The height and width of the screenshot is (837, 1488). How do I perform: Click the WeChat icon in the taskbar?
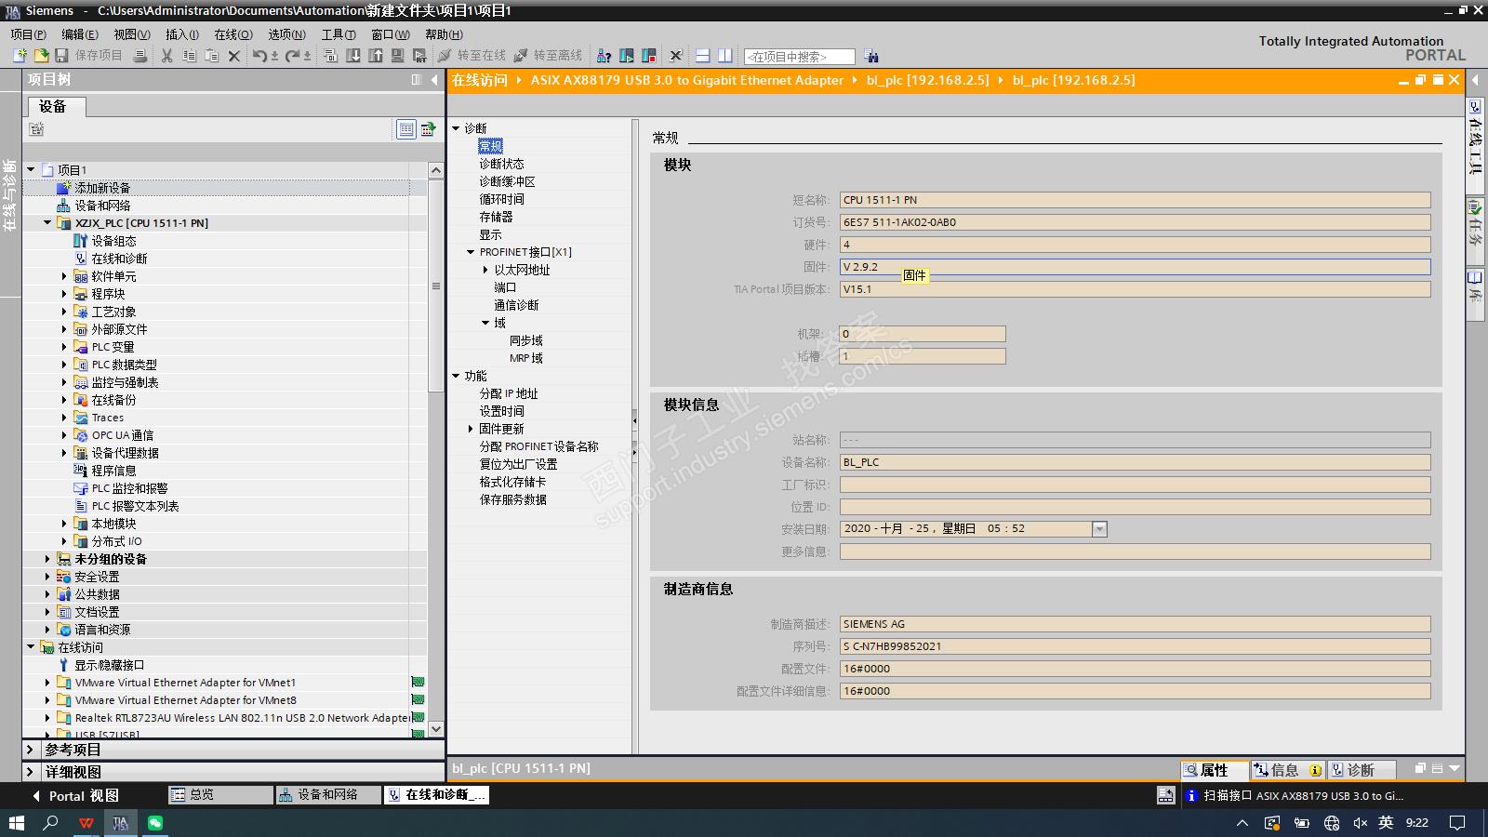(155, 823)
